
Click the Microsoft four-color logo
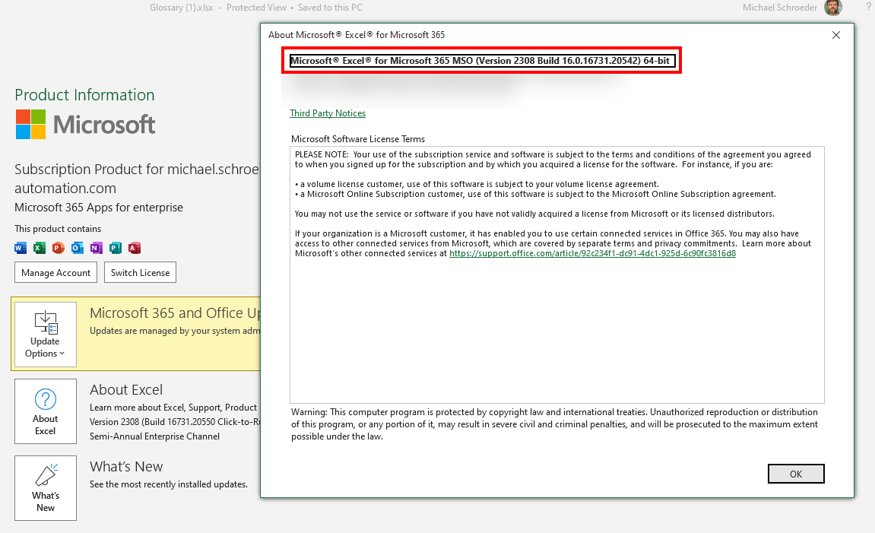(30, 124)
